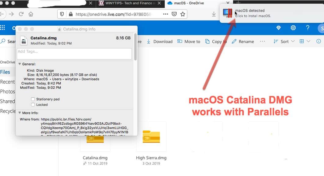324x176 pixels.
Task: Click the Info window scrollbar
Action: (135, 47)
